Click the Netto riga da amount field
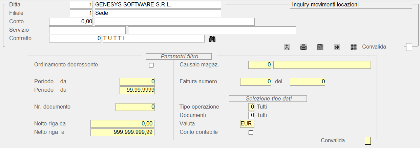This screenshot has width=420, height=148. point(122,124)
